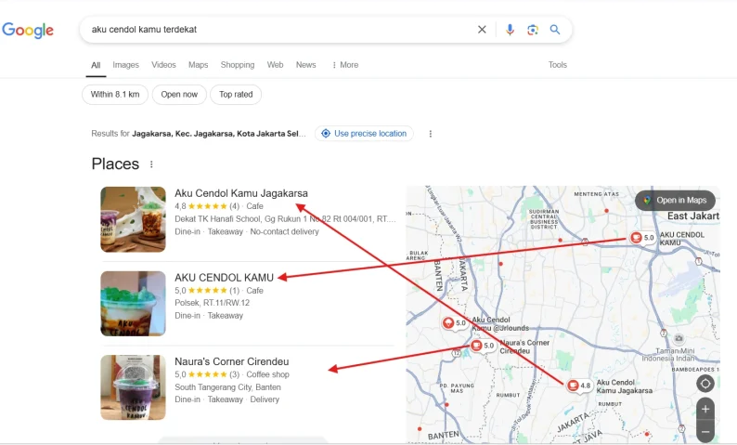Screen dimensions: 737x445
Task: Center map with the my-location target icon
Action: click(705, 384)
